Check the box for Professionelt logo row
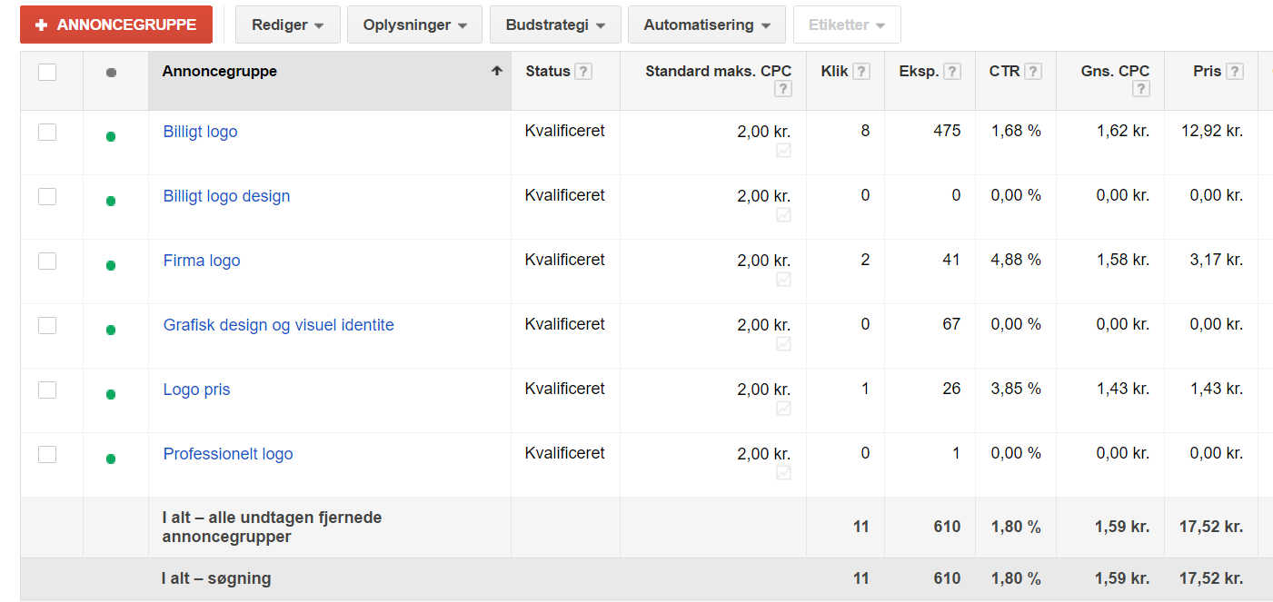 click(47, 455)
